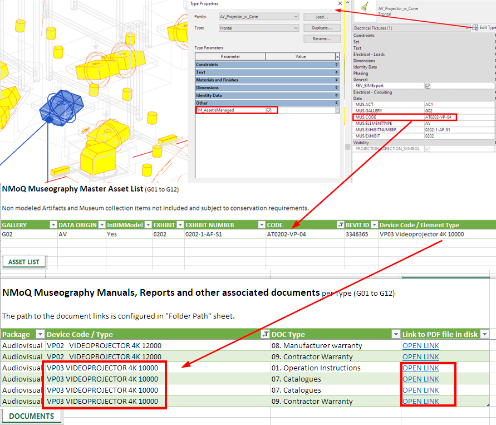Switch to the DOCUMENTS sheet tab
The image size is (496, 425).
tap(31, 416)
